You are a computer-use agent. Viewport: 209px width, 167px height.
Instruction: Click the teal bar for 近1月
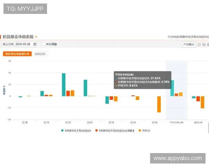click(x=42, y=94)
